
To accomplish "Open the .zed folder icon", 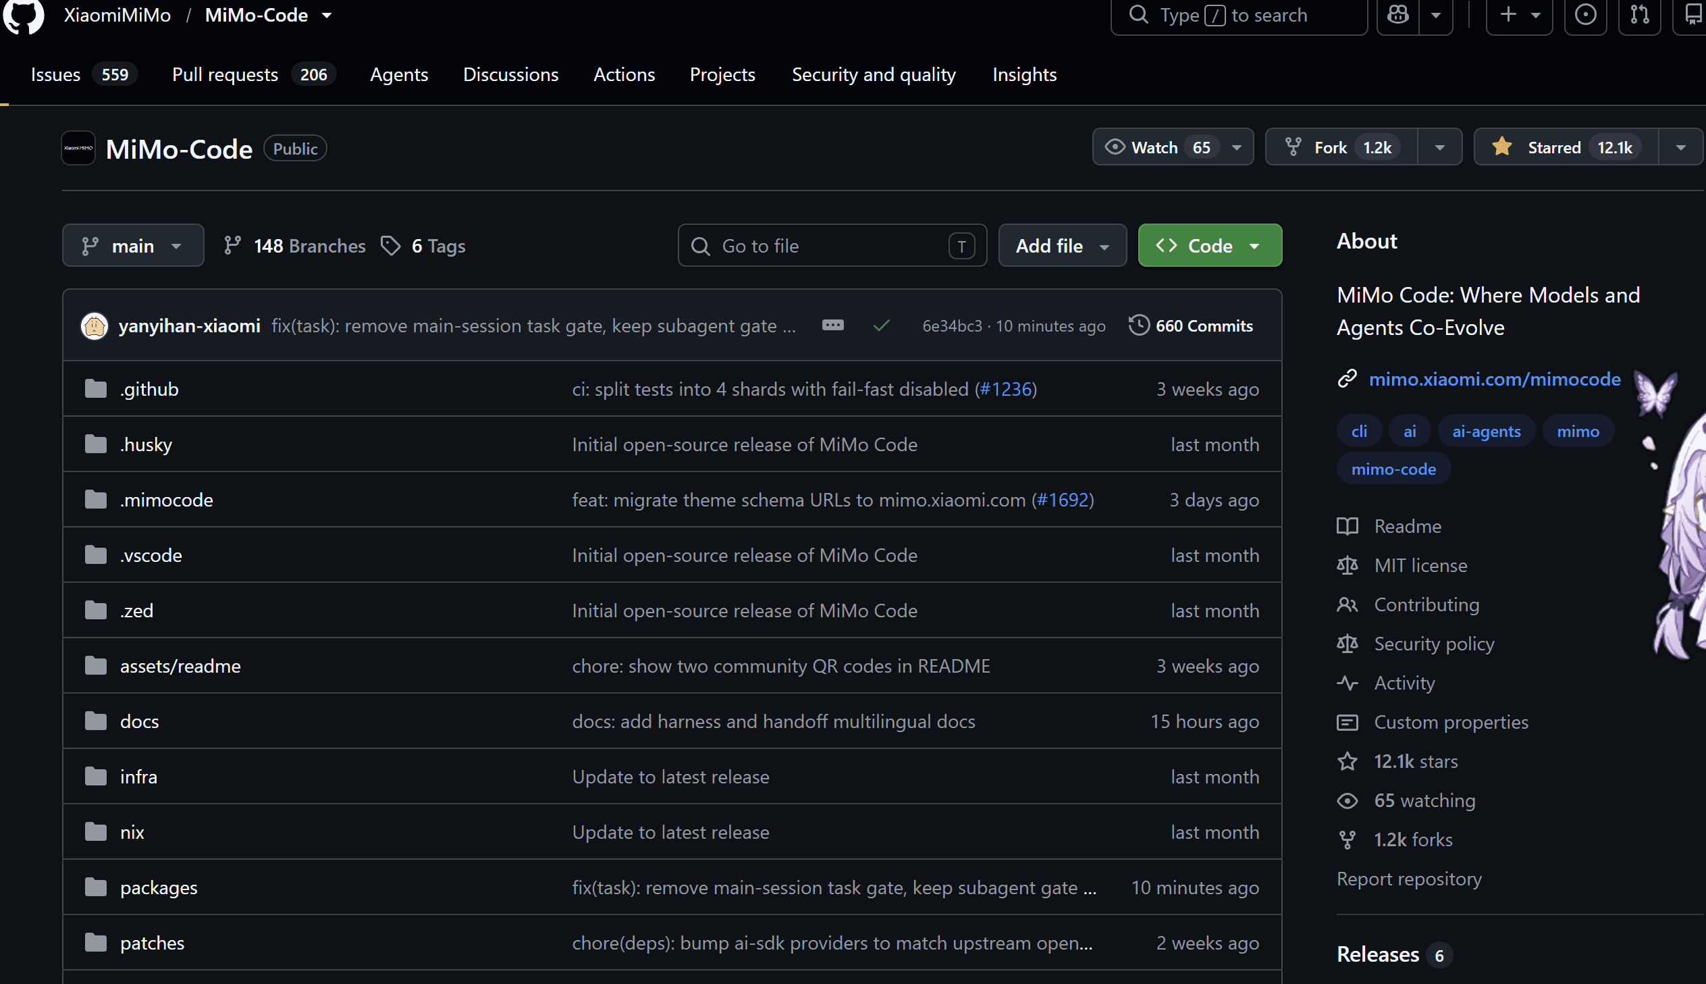I will [96, 611].
